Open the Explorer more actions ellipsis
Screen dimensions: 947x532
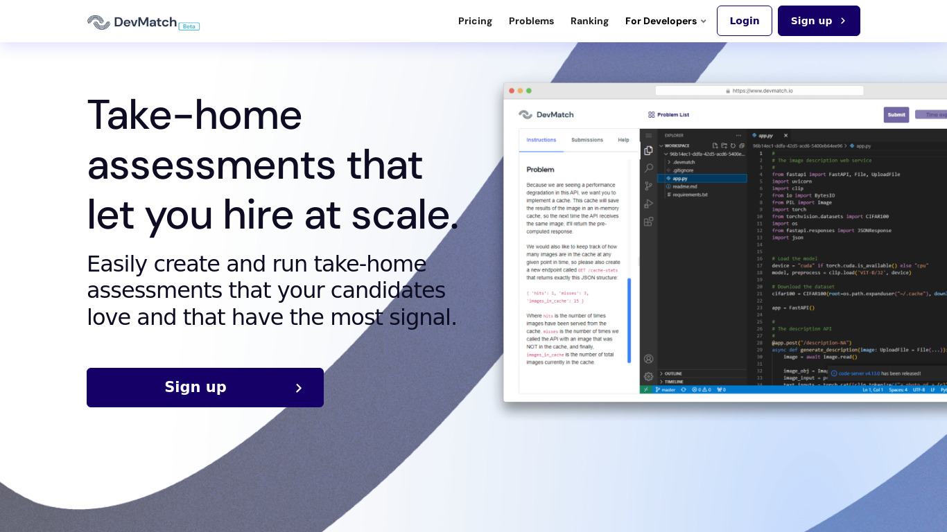coord(738,136)
